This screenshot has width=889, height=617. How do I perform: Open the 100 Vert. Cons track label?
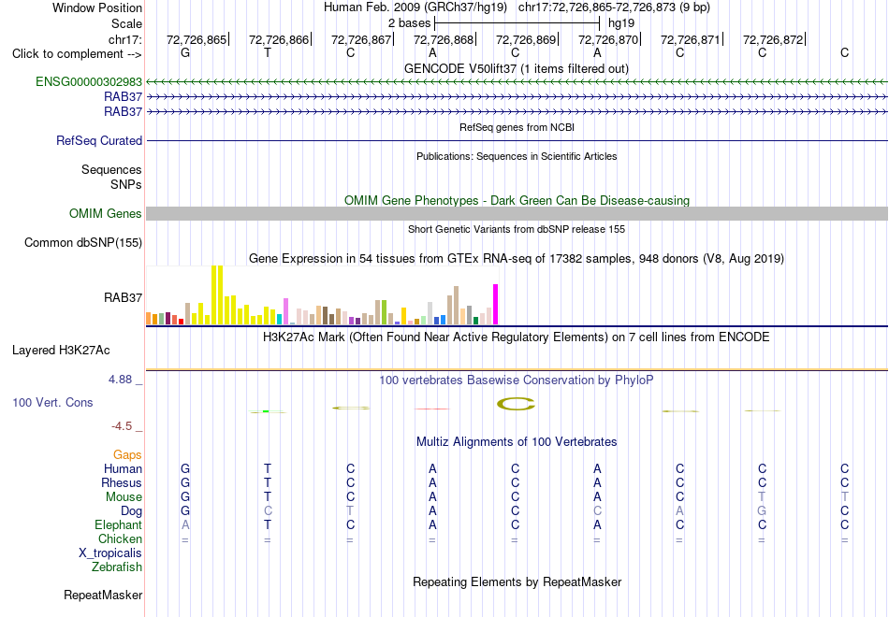(52, 402)
